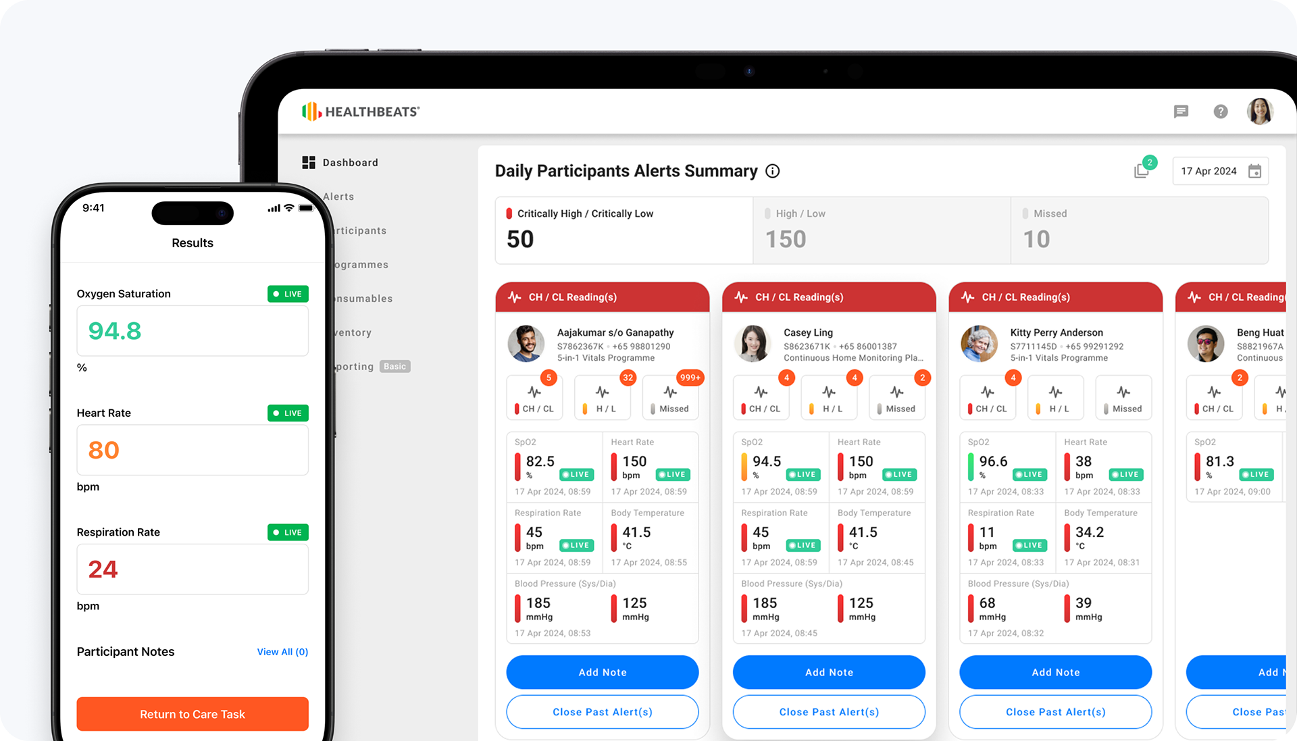Select Aajakumar's CH / CL alert tile

point(534,398)
